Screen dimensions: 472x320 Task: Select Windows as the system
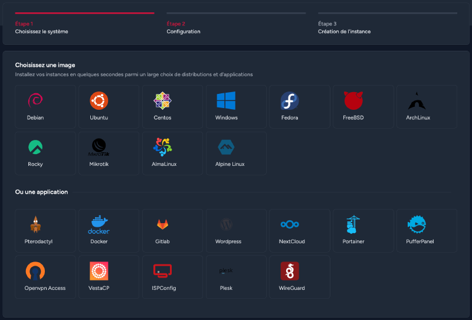tap(236, 107)
